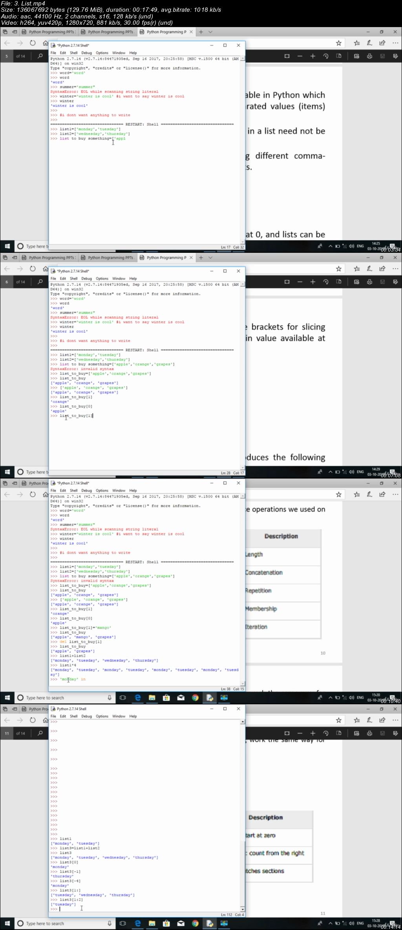Click Windows Start button in 00:14:14 frame

[x=7, y=923]
